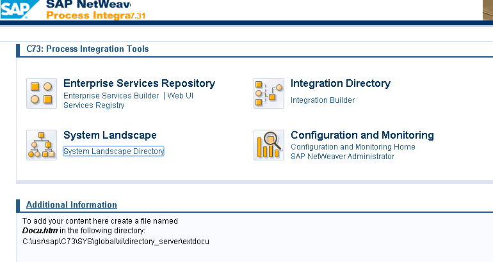
Task: Launch SAP NetWeaver Administrator
Action: coord(342,157)
